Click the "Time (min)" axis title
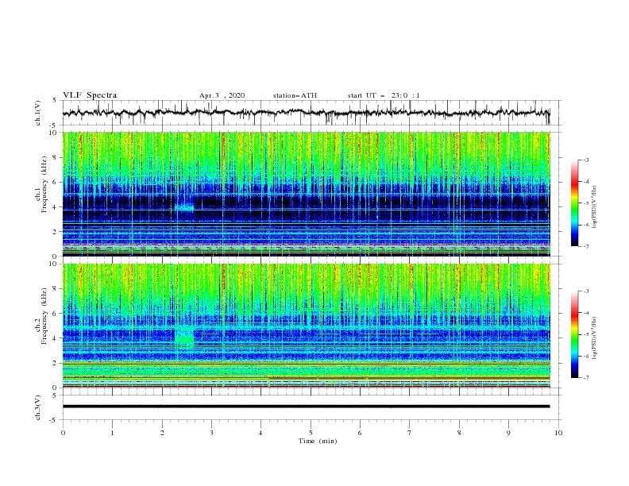Viewport: 629px width, 486px height. (318, 441)
